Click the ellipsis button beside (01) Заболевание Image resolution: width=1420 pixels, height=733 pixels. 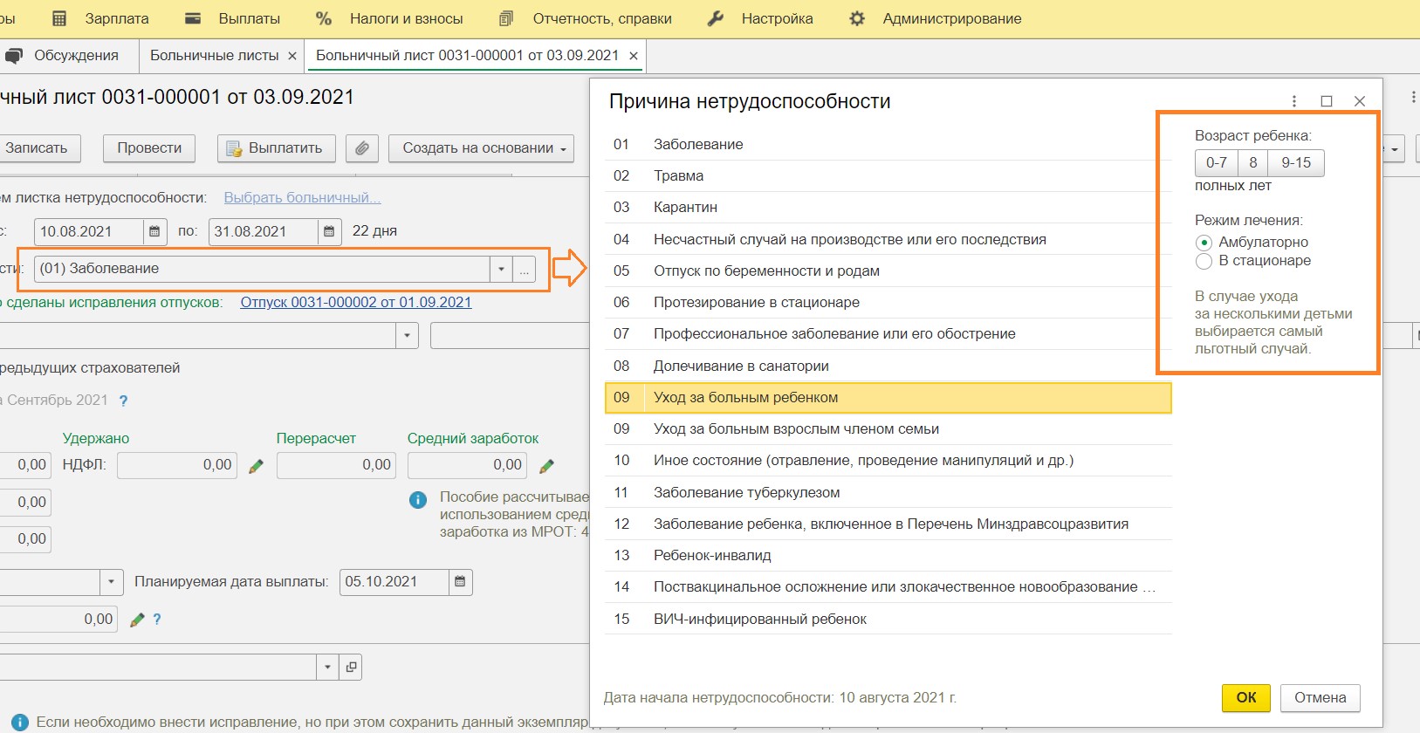525,269
